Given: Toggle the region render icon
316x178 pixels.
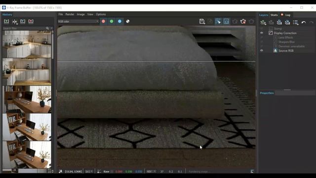Looking at the screenshot, I should pyautogui.click(x=226, y=21).
